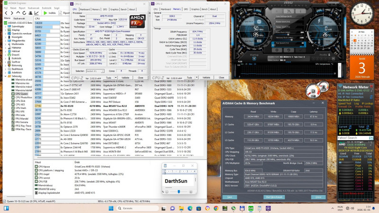Viewport: 379px width, 213px height.
Task: Apply Afterburner settings with checkmark button
Action: click(300, 50)
